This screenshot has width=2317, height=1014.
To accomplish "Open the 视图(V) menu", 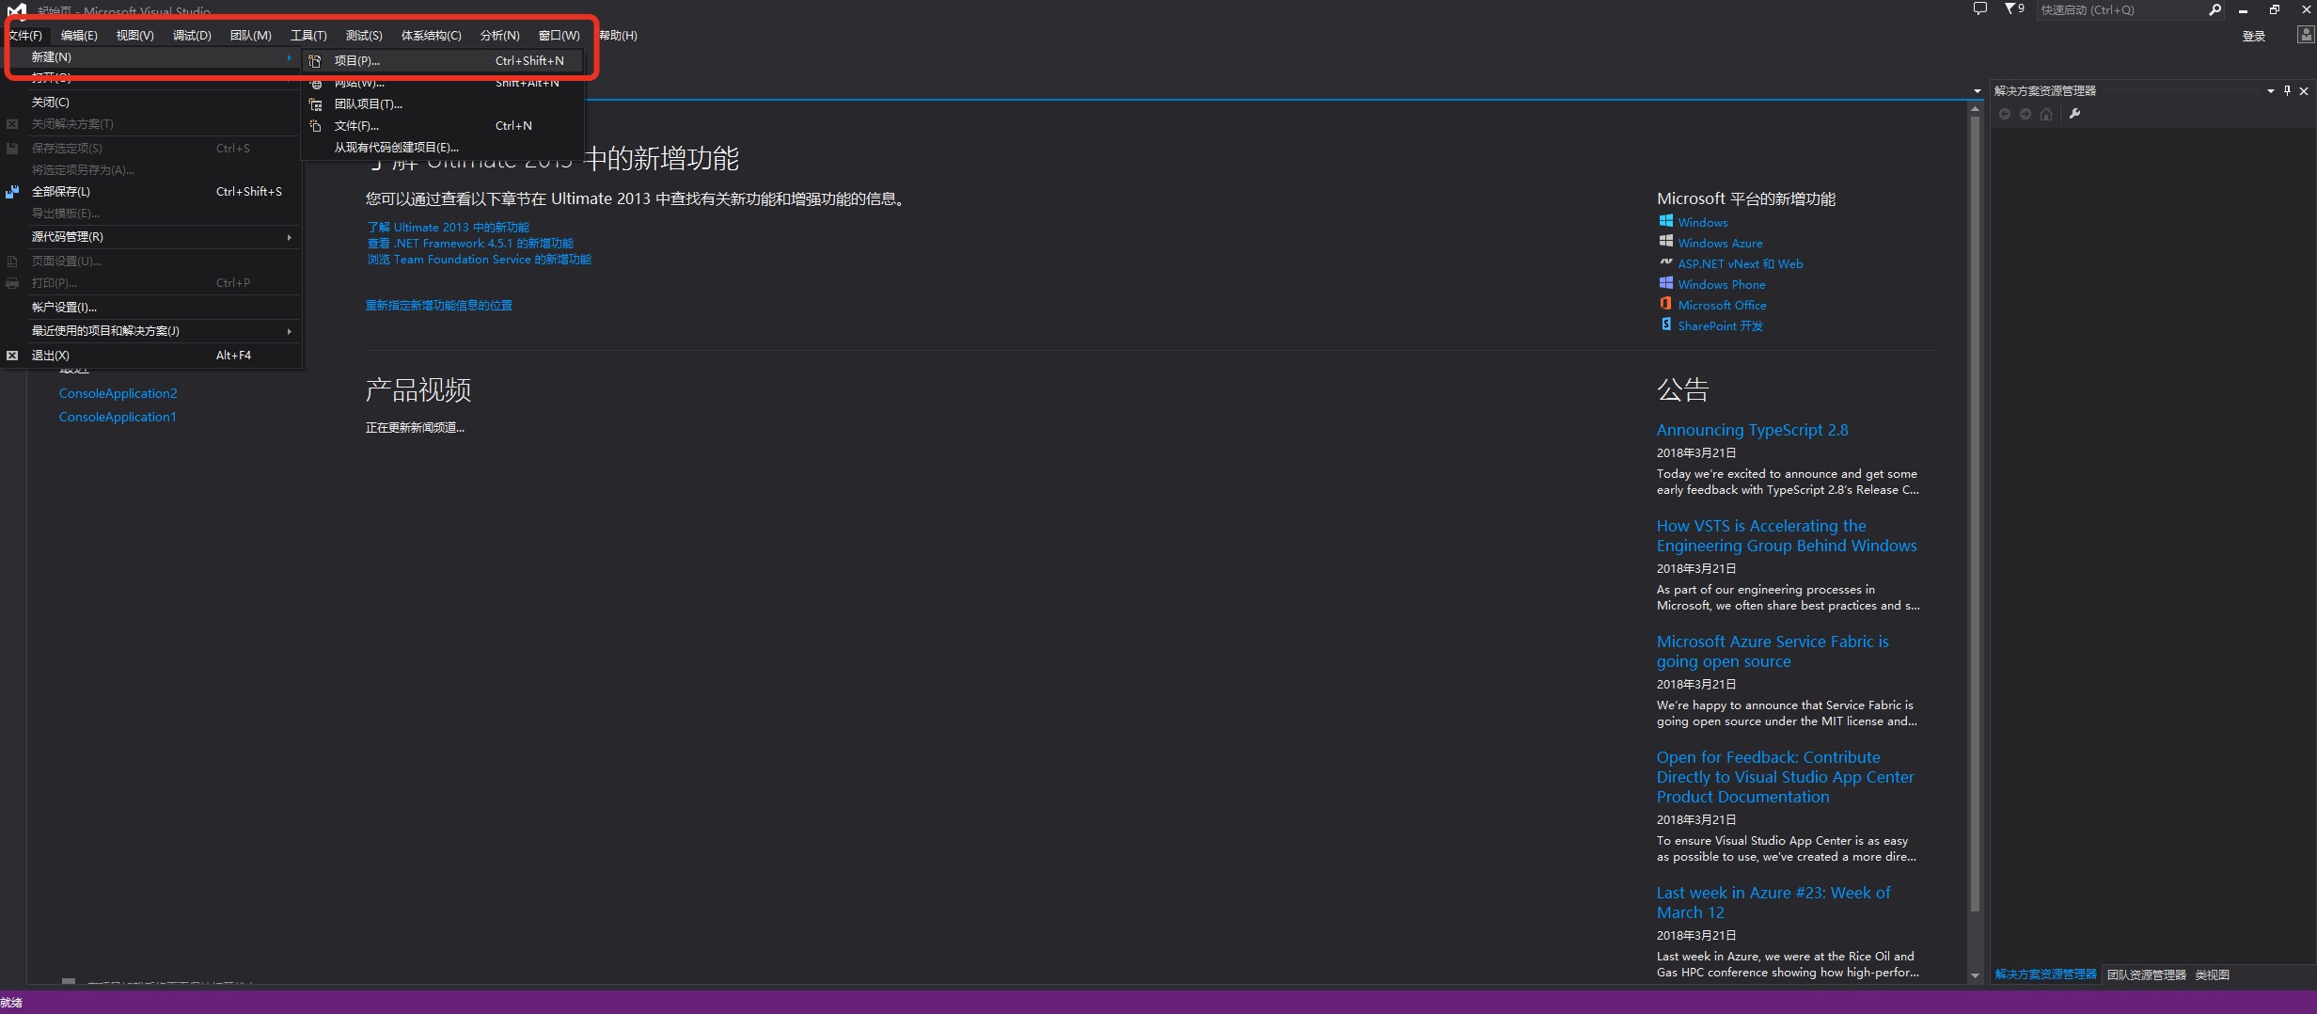I will (x=134, y=36).
